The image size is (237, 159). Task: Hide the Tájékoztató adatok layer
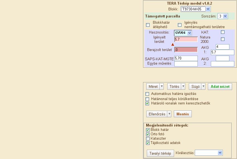coord(148,143)
